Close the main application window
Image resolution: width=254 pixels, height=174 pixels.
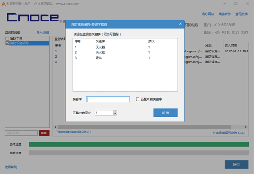(248, 3)
